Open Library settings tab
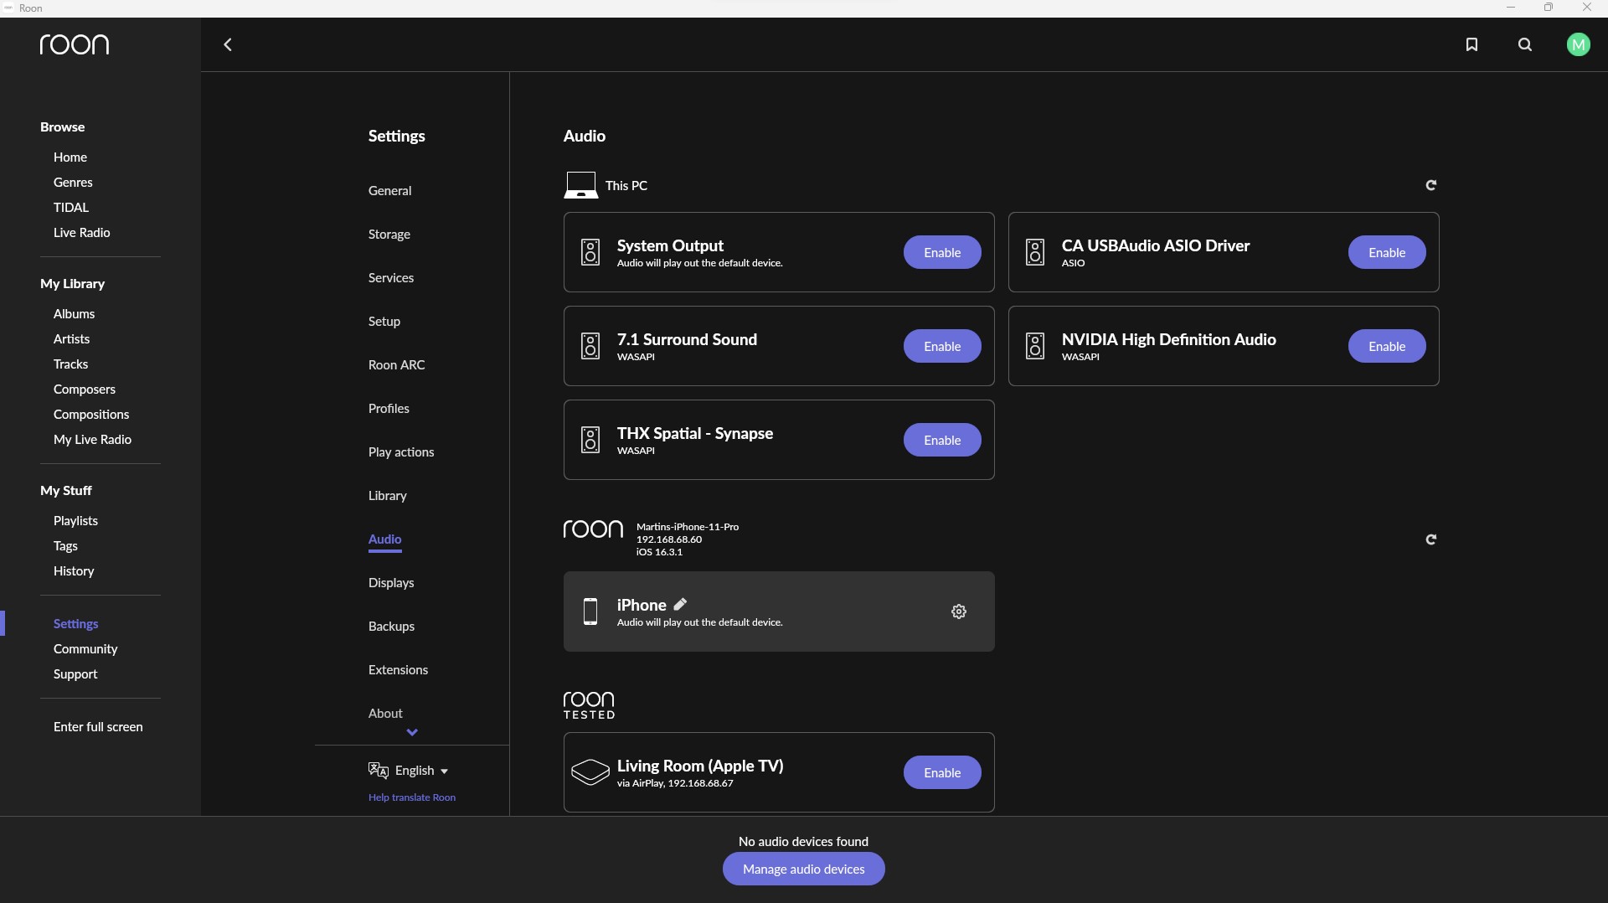This screenshot has height=903, width=1608. coord(388,496)
